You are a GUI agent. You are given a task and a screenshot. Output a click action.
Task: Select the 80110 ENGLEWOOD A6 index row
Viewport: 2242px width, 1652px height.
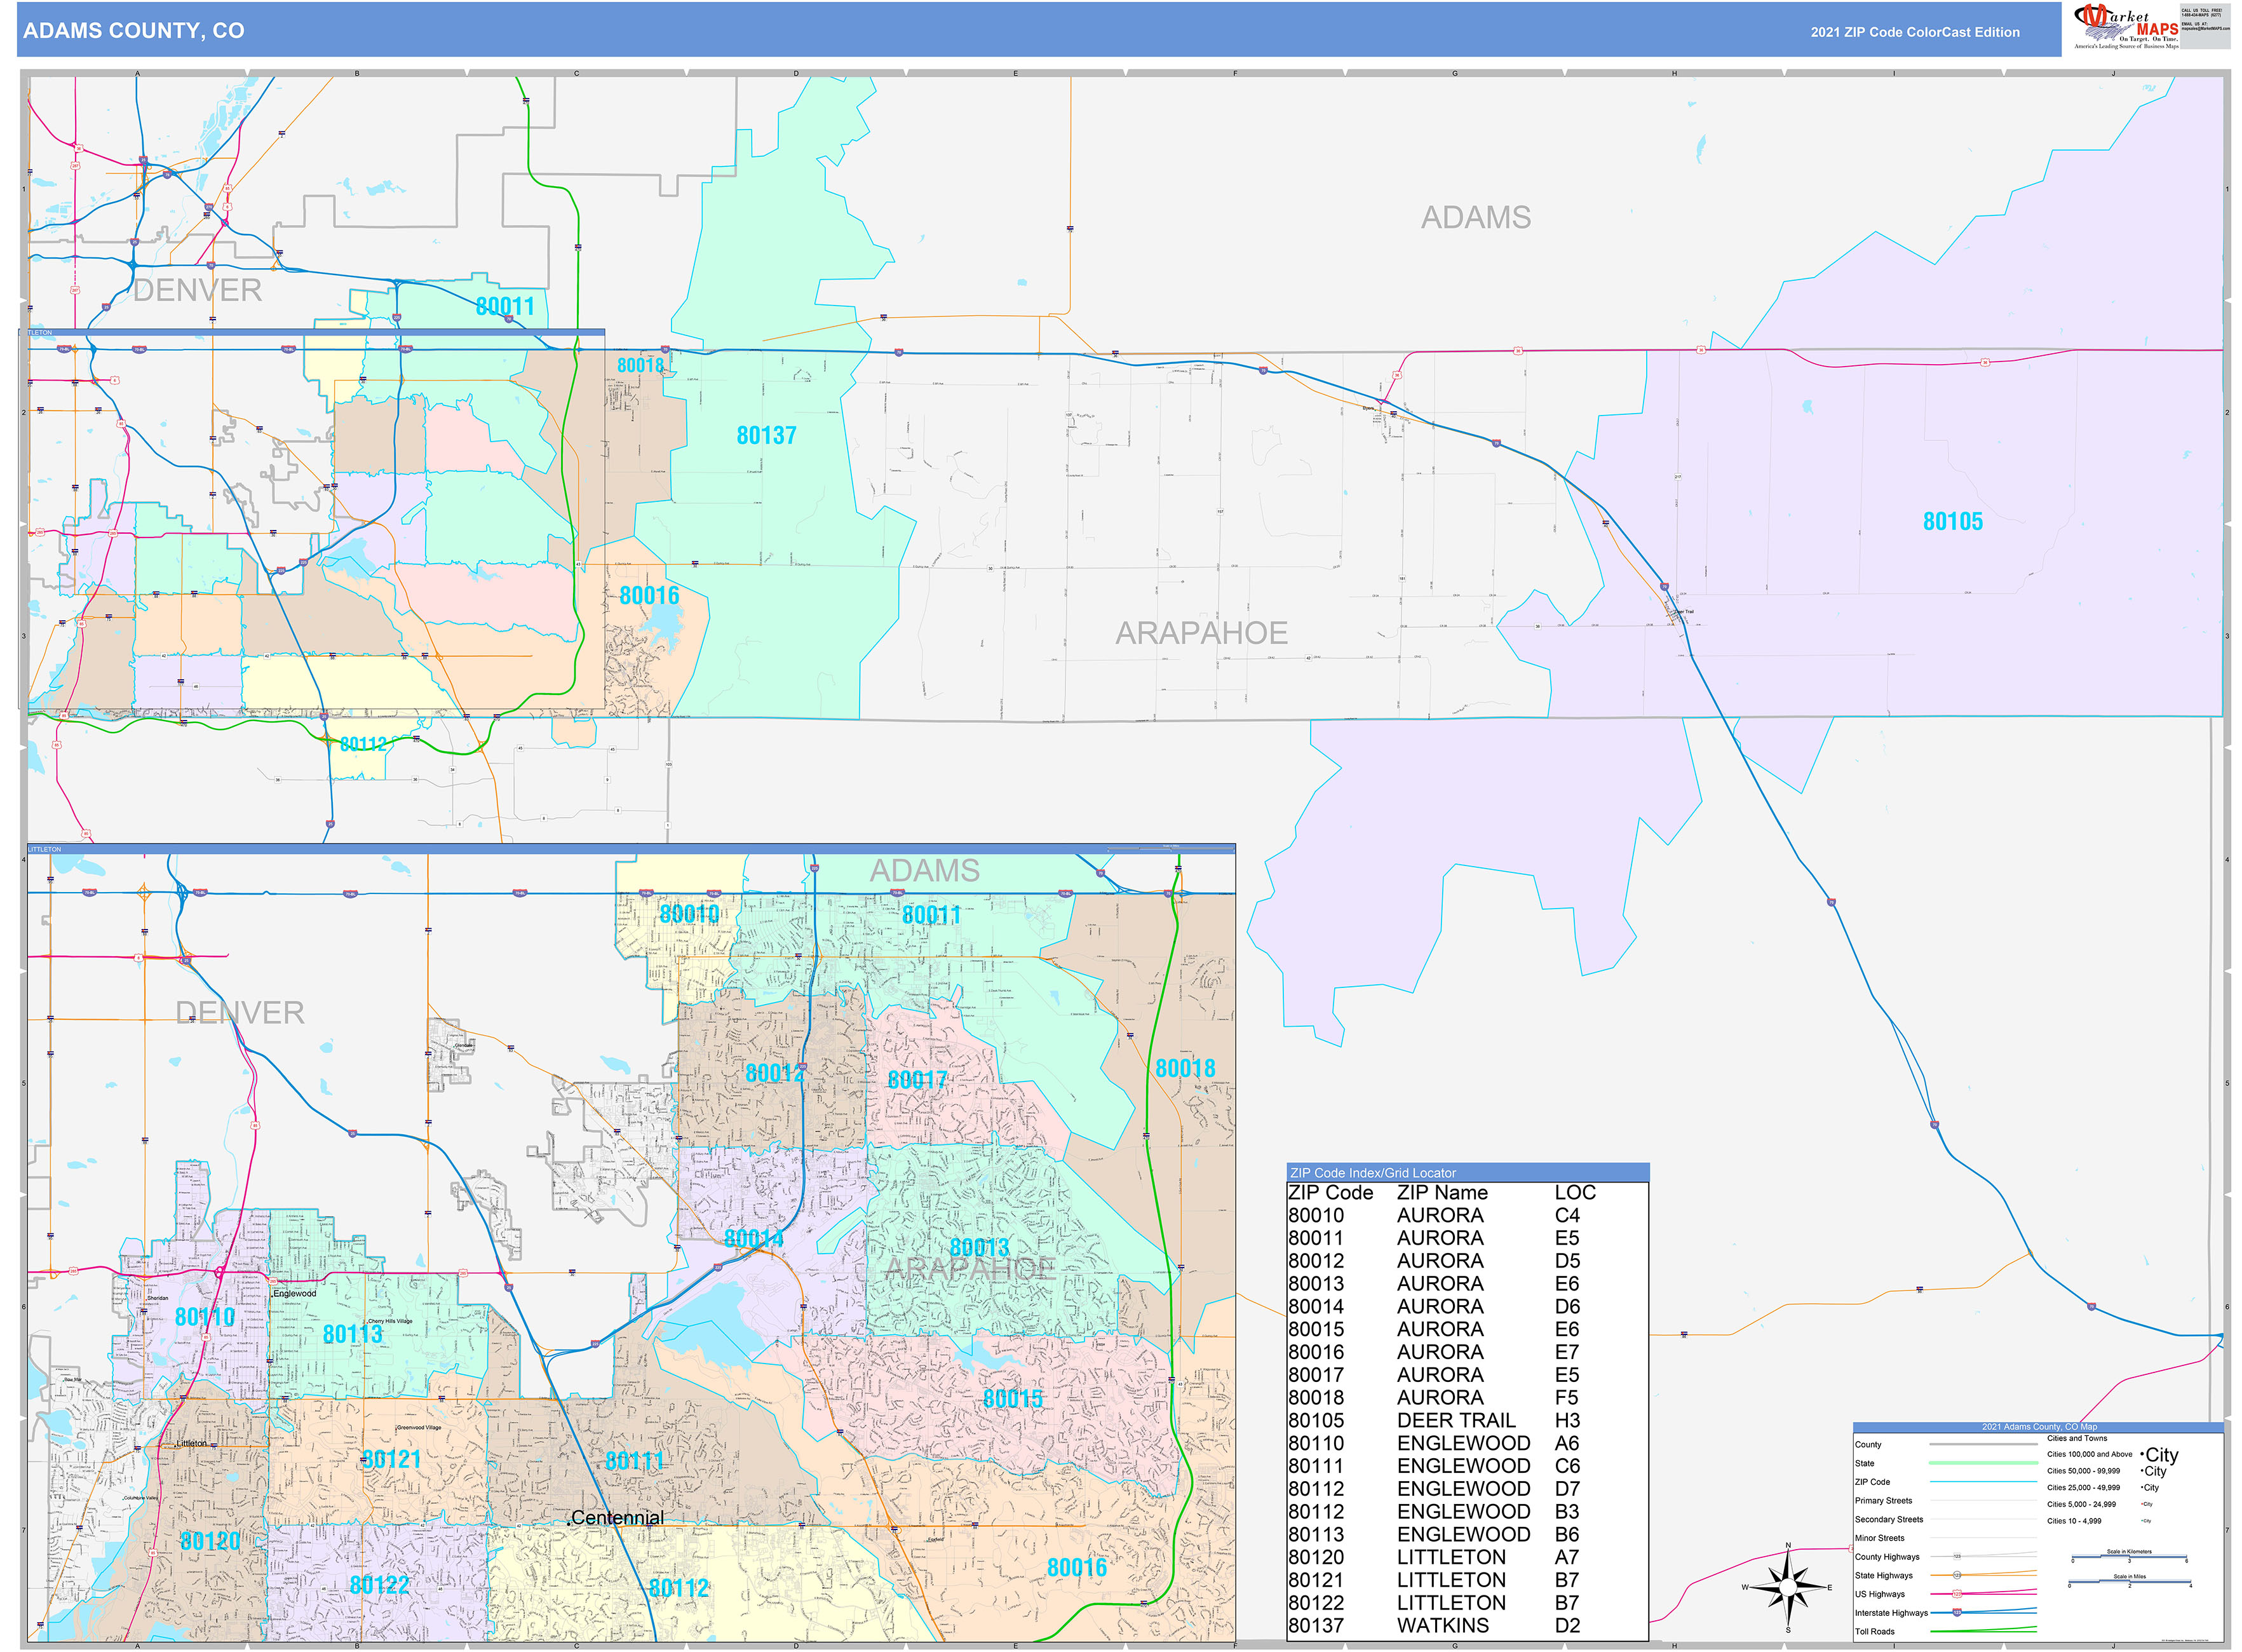click(1467, 1444)
